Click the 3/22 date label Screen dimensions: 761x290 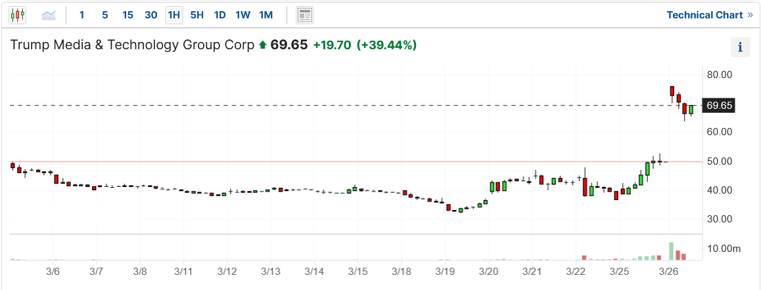click(x=576, y=271)
